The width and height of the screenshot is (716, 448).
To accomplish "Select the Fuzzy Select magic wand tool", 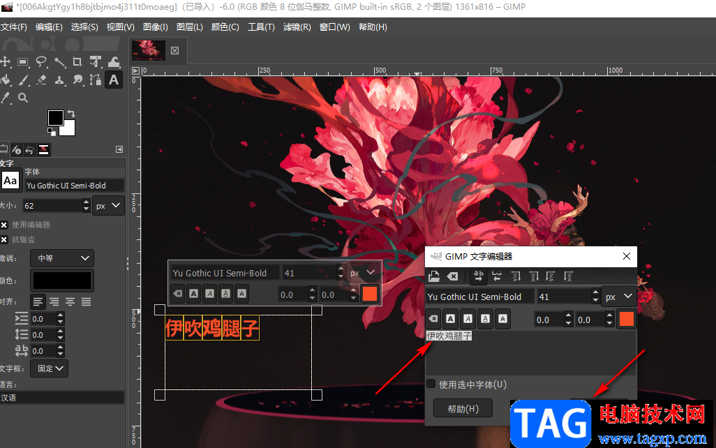I will [x=59, y=61].
